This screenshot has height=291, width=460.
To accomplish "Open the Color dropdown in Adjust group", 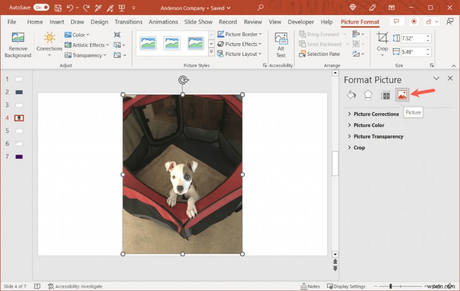I will pyautogui.click(x=77, y=35).
